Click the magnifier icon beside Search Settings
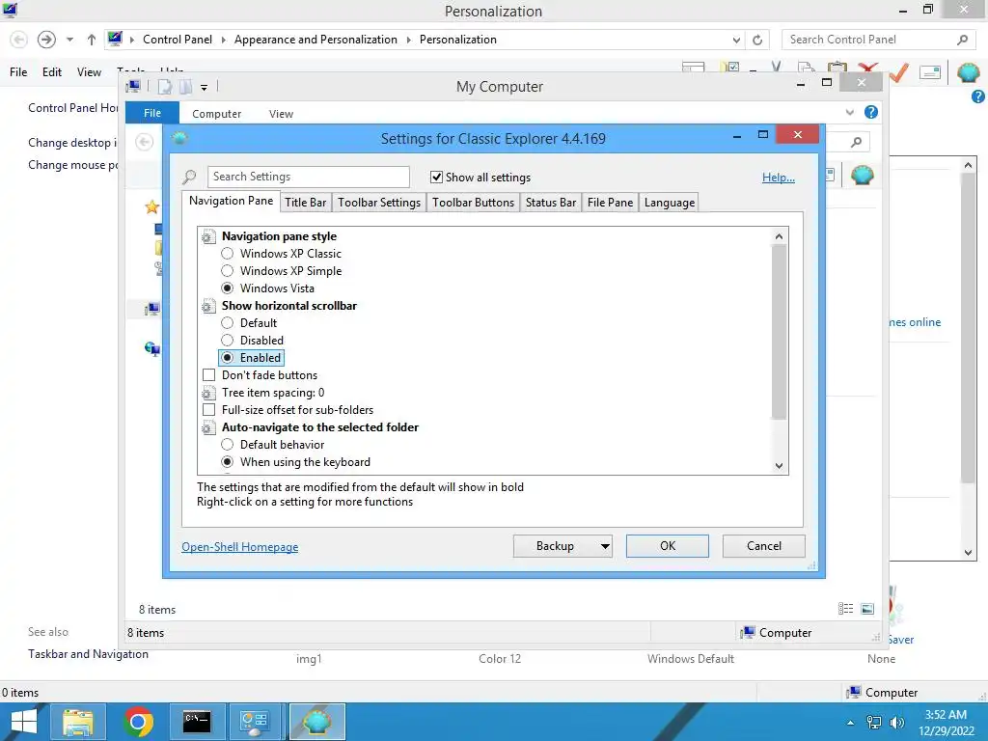 tap(189, 178)
